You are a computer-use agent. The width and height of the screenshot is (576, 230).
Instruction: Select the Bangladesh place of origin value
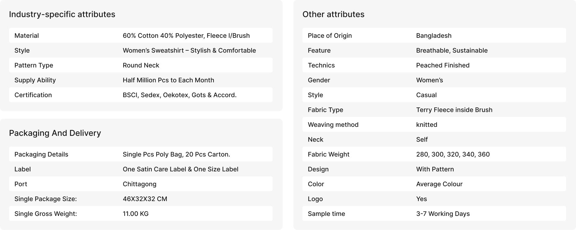pos(434,36)
